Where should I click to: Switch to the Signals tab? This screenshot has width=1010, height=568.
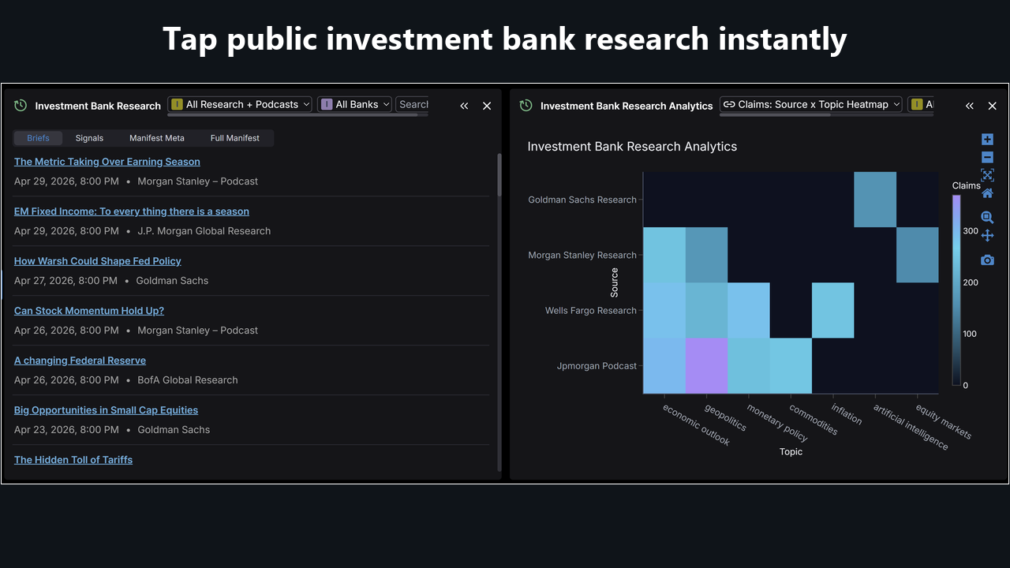(x=89, y=138)
